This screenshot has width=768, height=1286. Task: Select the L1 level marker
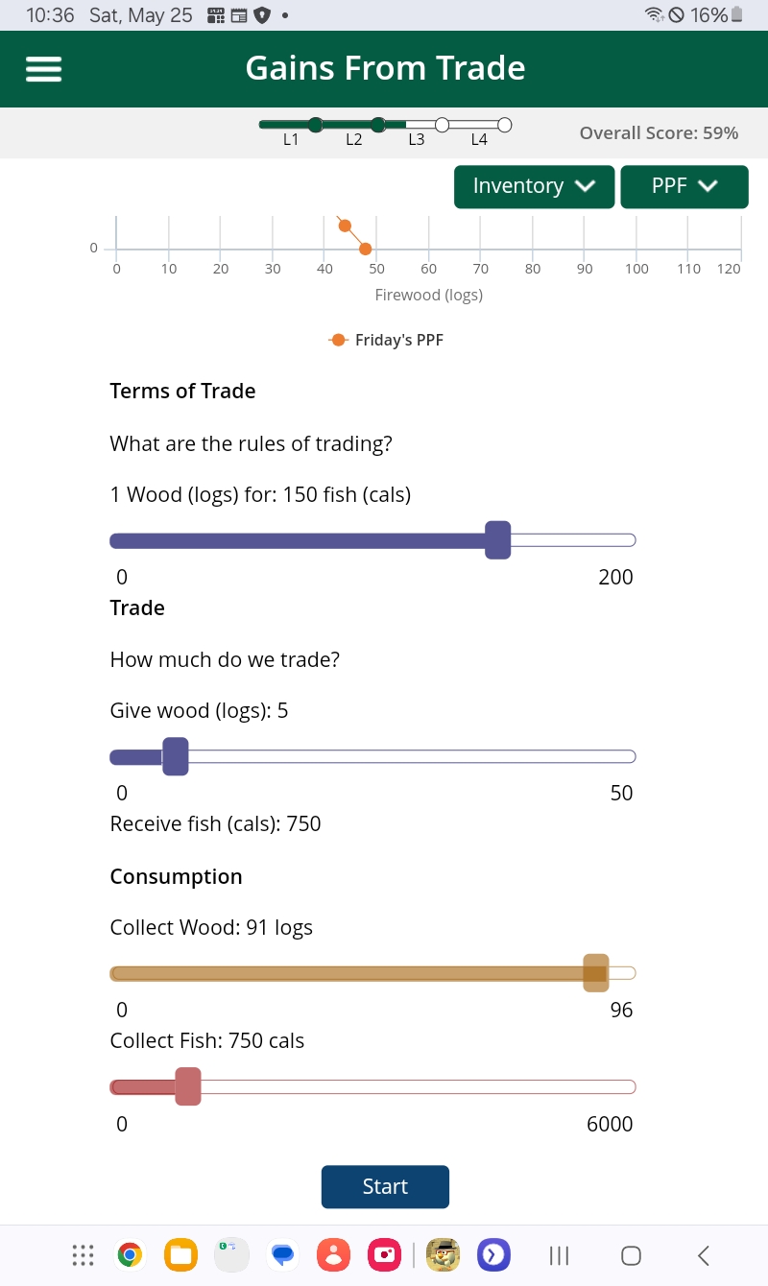click(316, 124)
